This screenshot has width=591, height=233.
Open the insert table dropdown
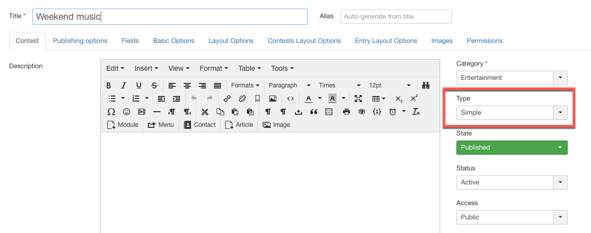pyautogui.click(x=378, y=99)
